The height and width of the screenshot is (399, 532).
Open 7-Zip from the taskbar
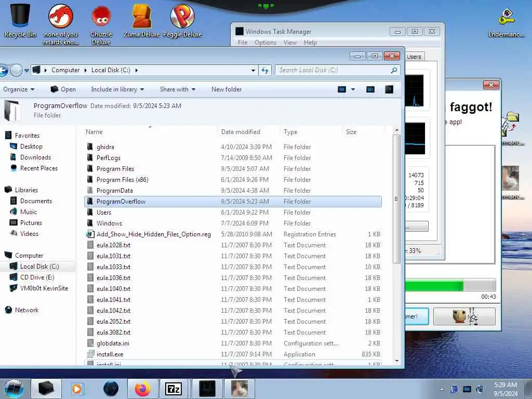[x=174, y=389]
